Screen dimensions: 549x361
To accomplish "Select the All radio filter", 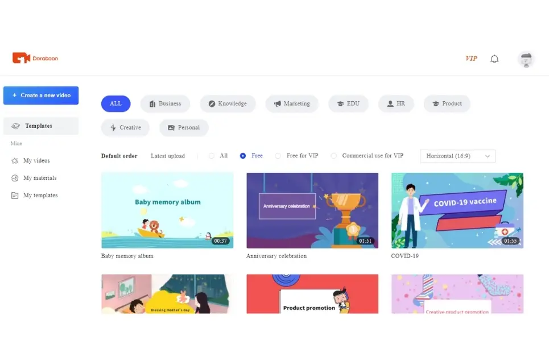I will pos(212,156).
